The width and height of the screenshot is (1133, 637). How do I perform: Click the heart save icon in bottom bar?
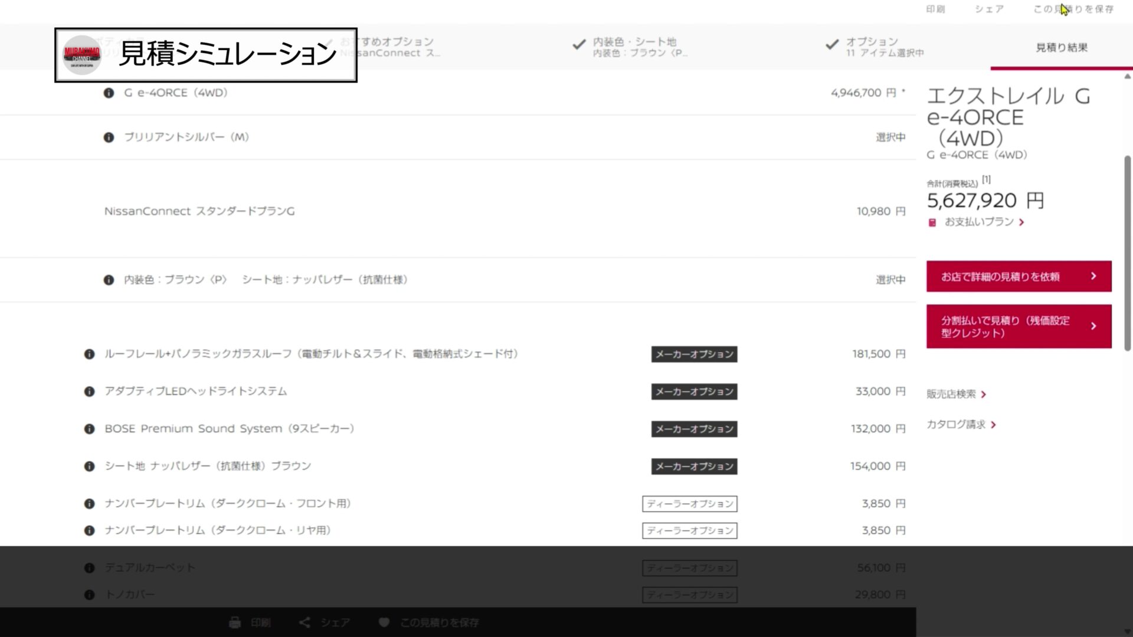pyautogui.click(x=384, y=622)
